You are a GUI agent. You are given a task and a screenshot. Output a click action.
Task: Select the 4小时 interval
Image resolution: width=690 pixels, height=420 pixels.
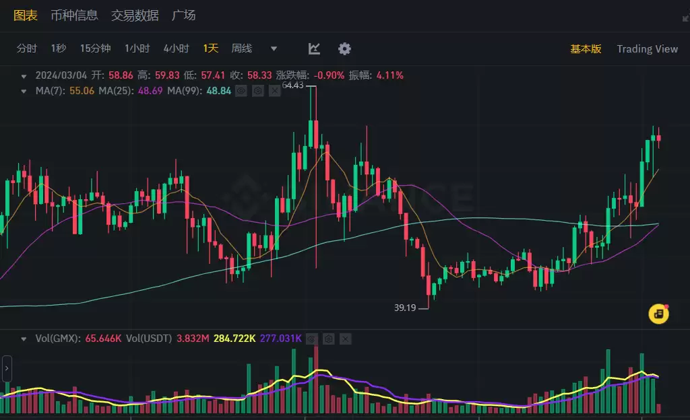176,48
